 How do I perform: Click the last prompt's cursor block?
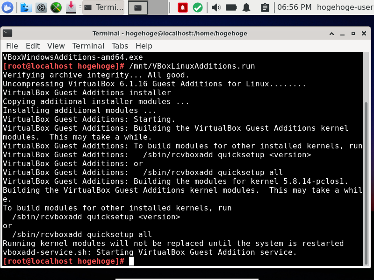pos(131,261)
